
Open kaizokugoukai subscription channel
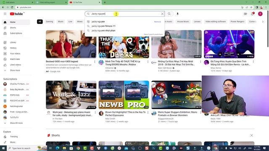pos(16,106)
